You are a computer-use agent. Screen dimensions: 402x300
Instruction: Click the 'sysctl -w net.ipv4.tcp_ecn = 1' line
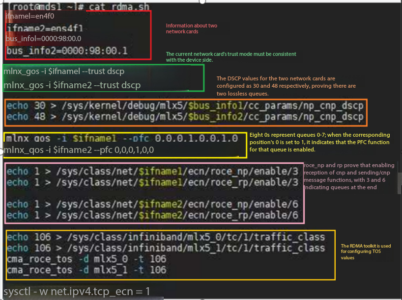click(x=77, y=292)
